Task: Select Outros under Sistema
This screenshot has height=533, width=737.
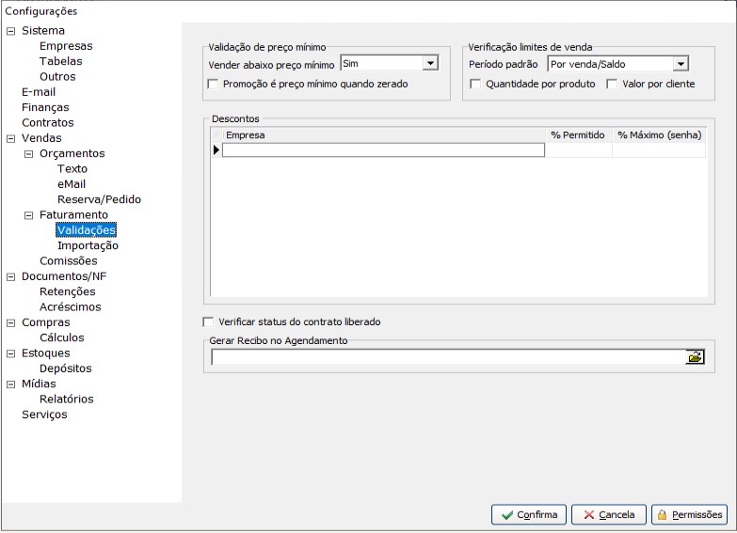Action: (57, 76)
